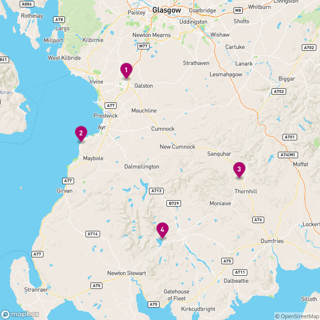The height and width of the screenshot is (320, 320).
Task: Click map marker number 1 near Galston
Action: coord(126,70)
